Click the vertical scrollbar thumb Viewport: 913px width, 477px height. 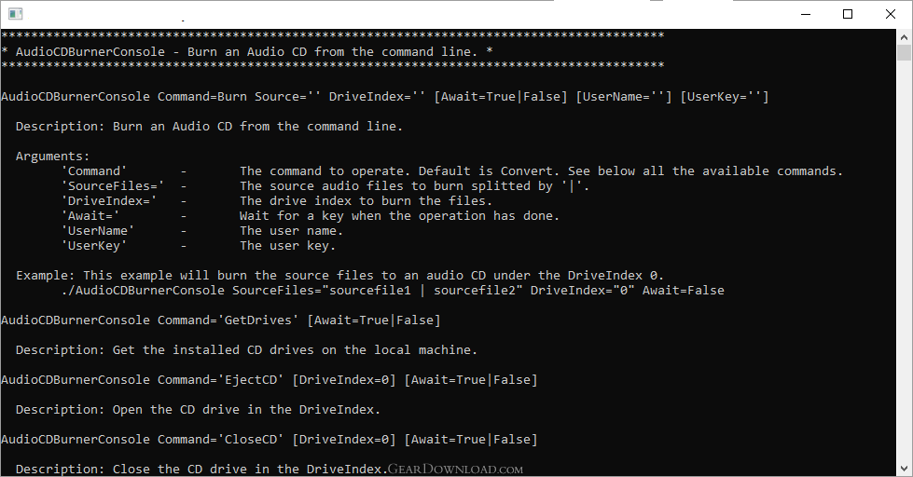(904, 52)
